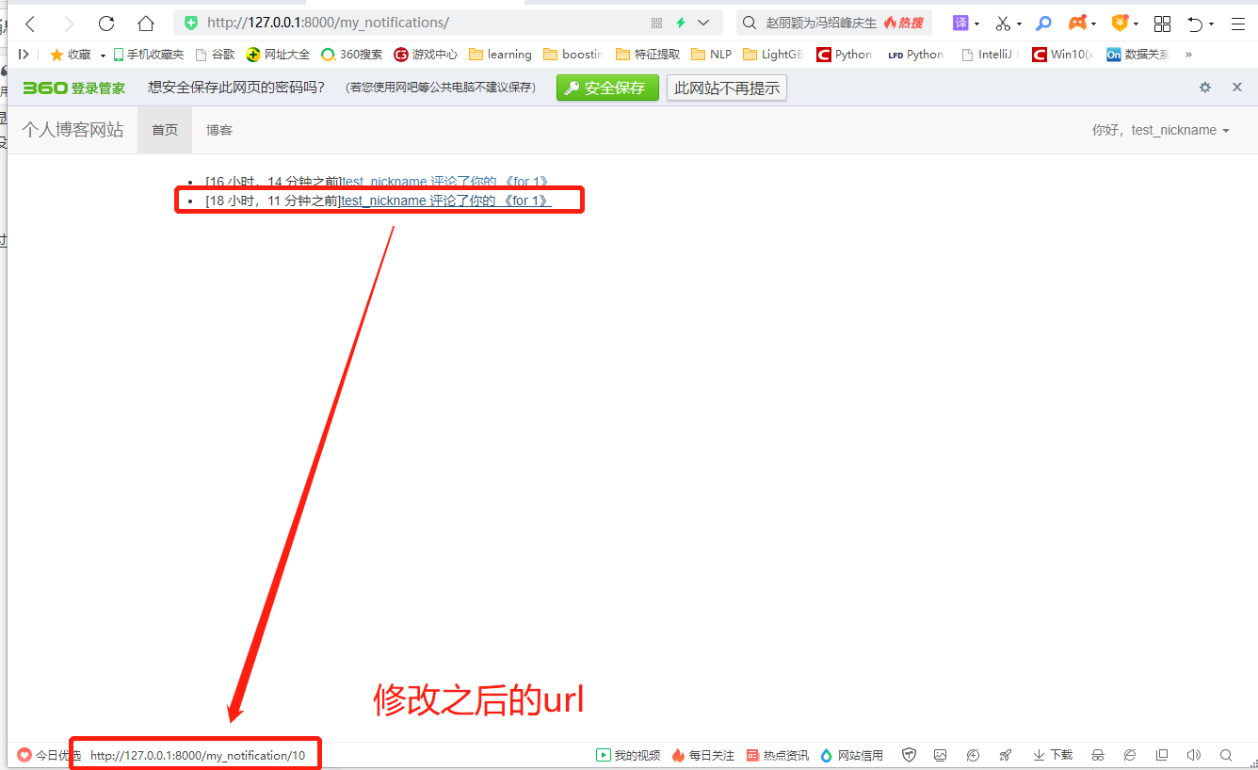Click the shield security icon with notification badge
The width and height of the screenshot is (1258, 770).
[1120, 24]
